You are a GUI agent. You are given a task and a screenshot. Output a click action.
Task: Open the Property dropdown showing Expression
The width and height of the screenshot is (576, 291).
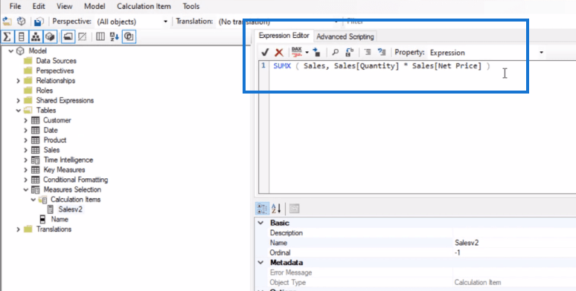click(x=487, y=53)
